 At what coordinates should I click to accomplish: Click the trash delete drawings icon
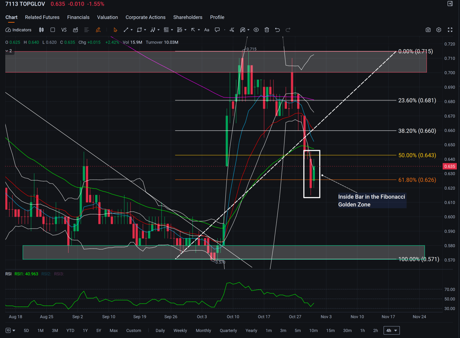267,30
